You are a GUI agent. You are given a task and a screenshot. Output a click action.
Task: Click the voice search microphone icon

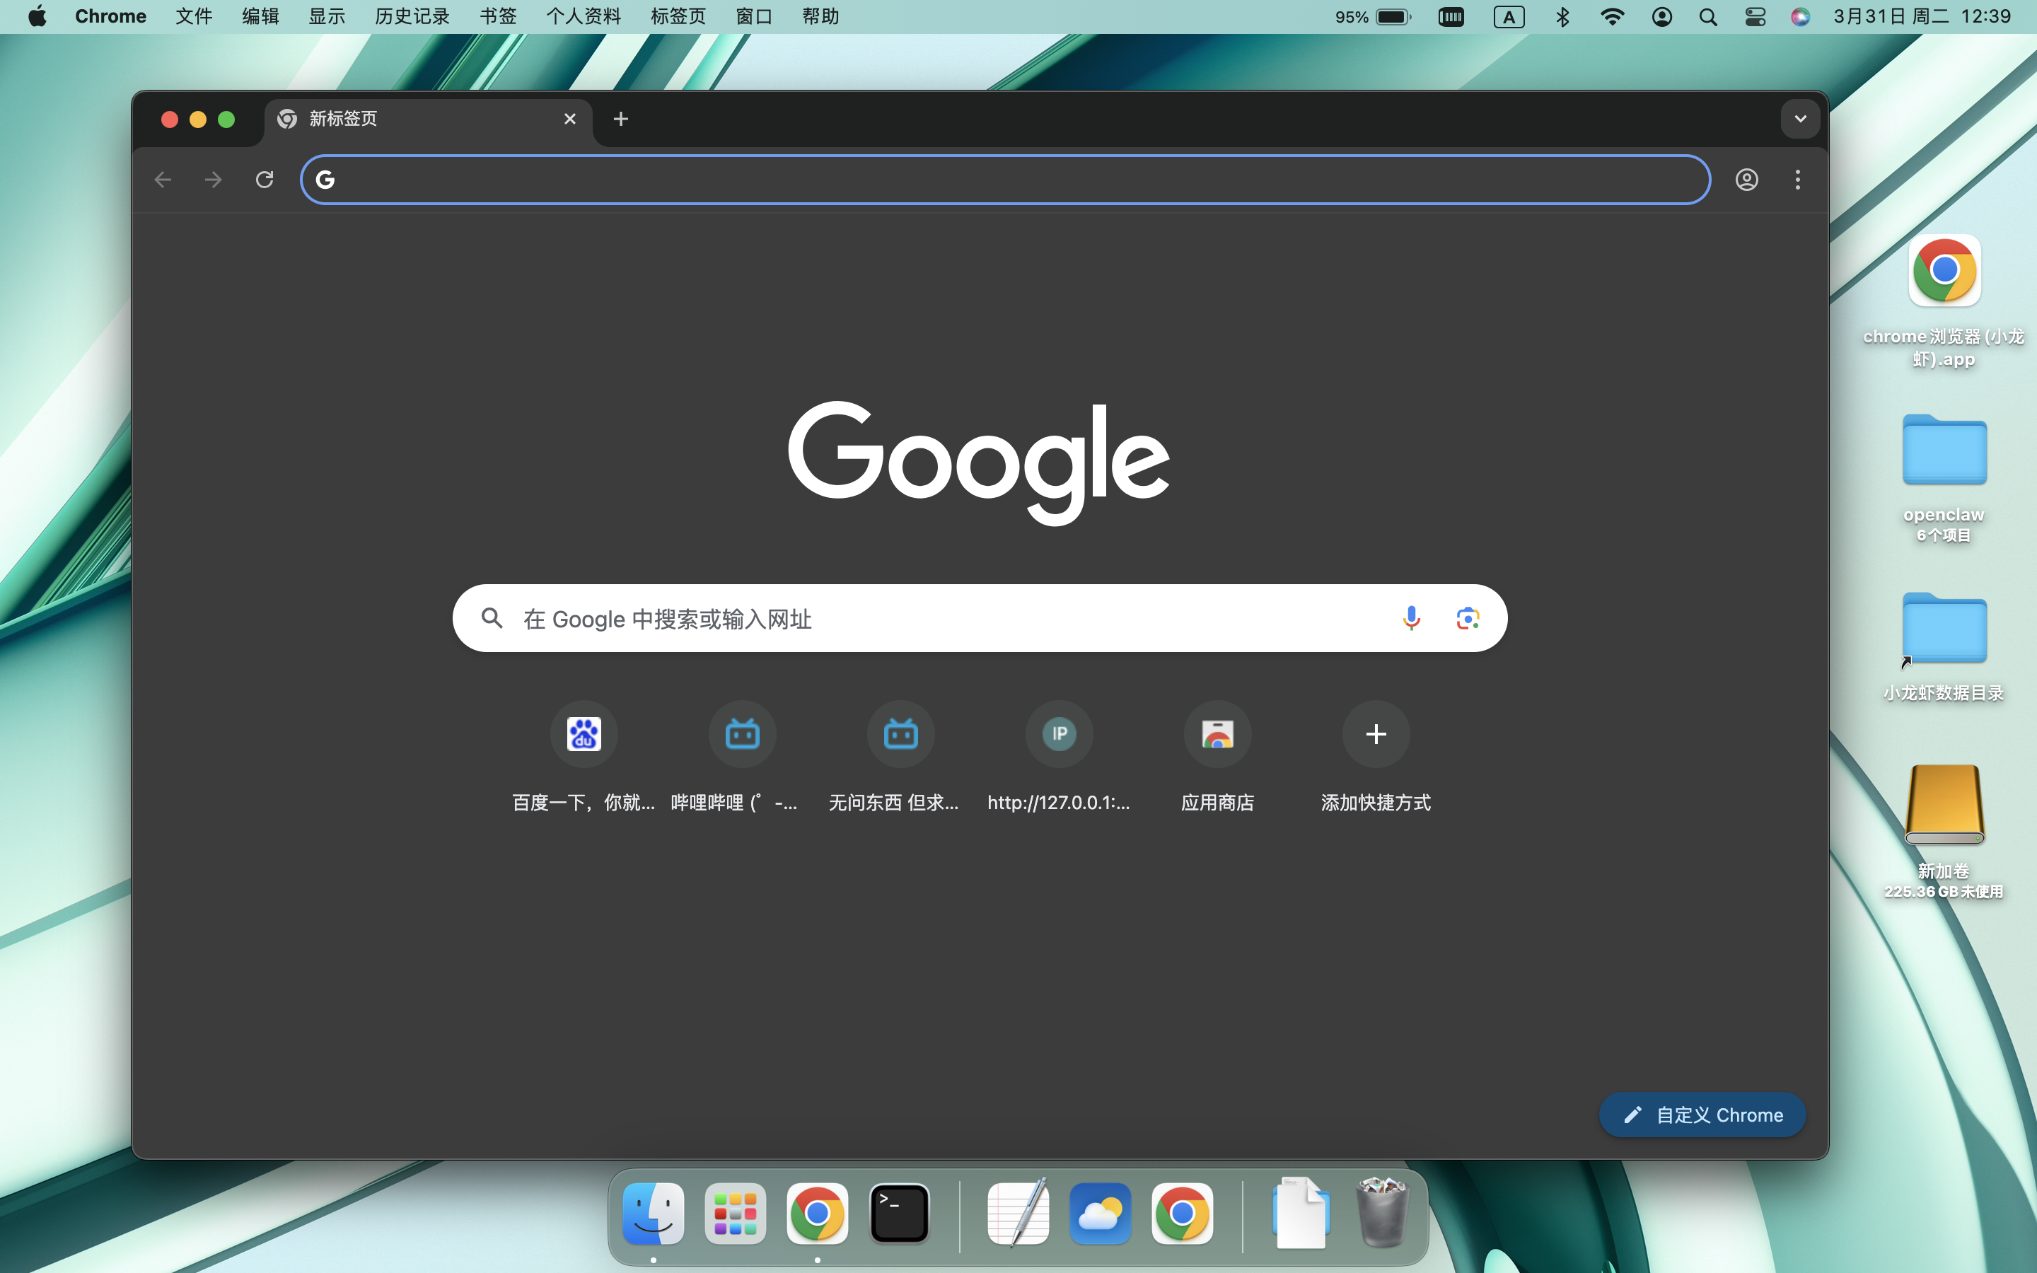point(1412,618)
